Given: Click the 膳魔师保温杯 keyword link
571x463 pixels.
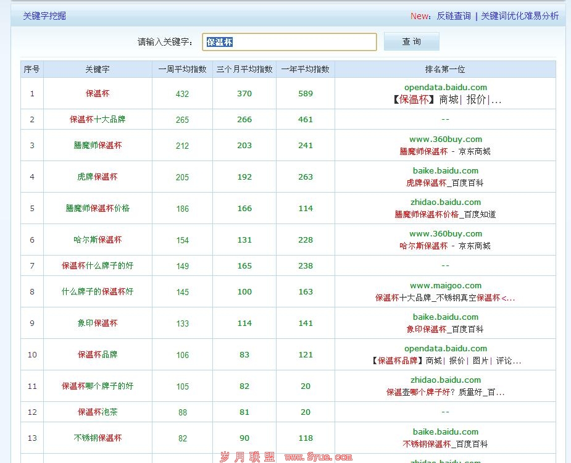Looking at the screenshot, I should click(97, 144).
